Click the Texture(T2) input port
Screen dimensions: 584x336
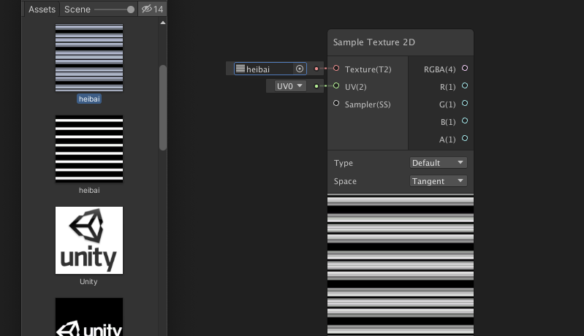(x=336, y=69)
